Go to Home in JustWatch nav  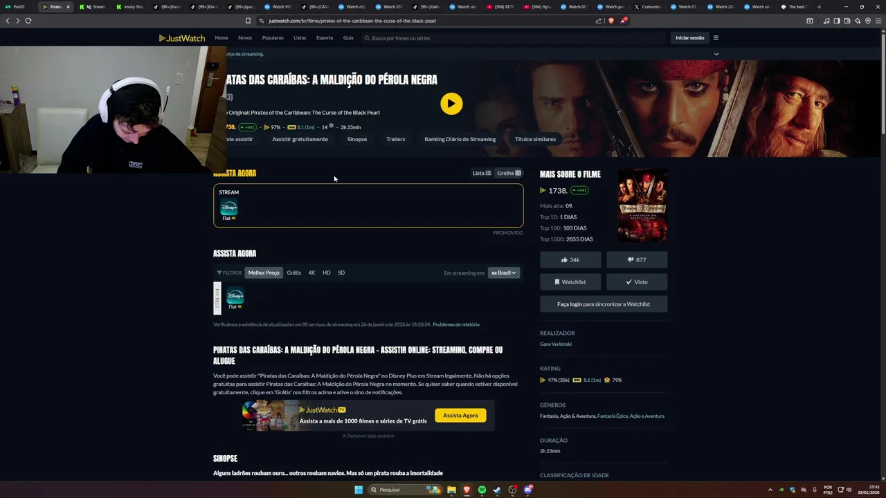tap(221, 38)
